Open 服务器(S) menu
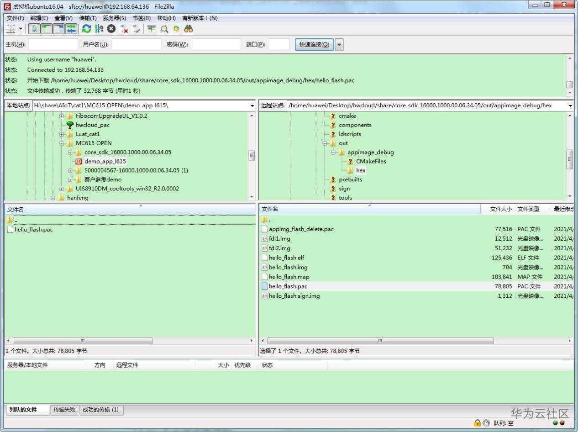This screenshot has width=578, height=432. [x=115, y=18]
